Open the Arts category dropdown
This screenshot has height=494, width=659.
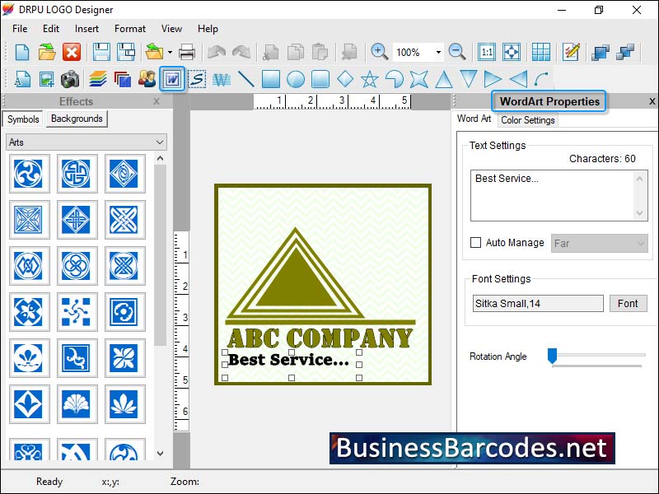pos(158,142)
